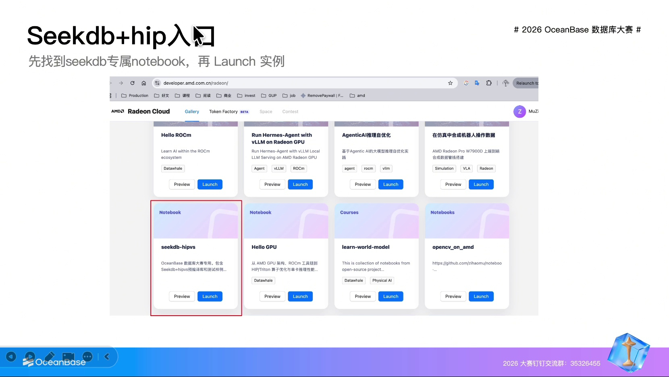This screenshot has width=669, height=377.
Task: Preview the opencv_on_amd notebook
Action: (453, 296)
